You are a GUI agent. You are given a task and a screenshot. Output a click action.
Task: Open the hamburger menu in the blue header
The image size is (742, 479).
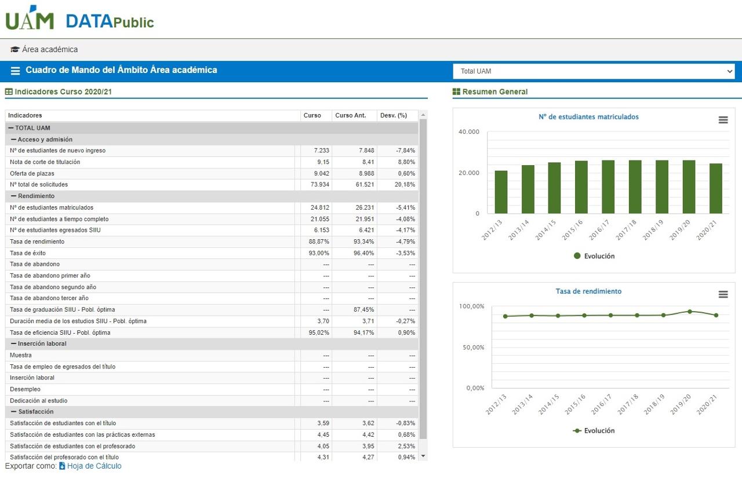(16, 71)
